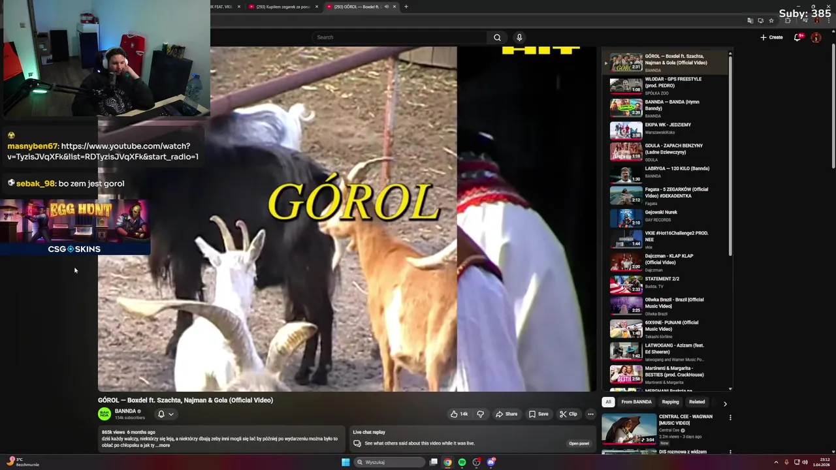
Task: Open the YouTube link posted by masnyben67
Action: (103, 151)
